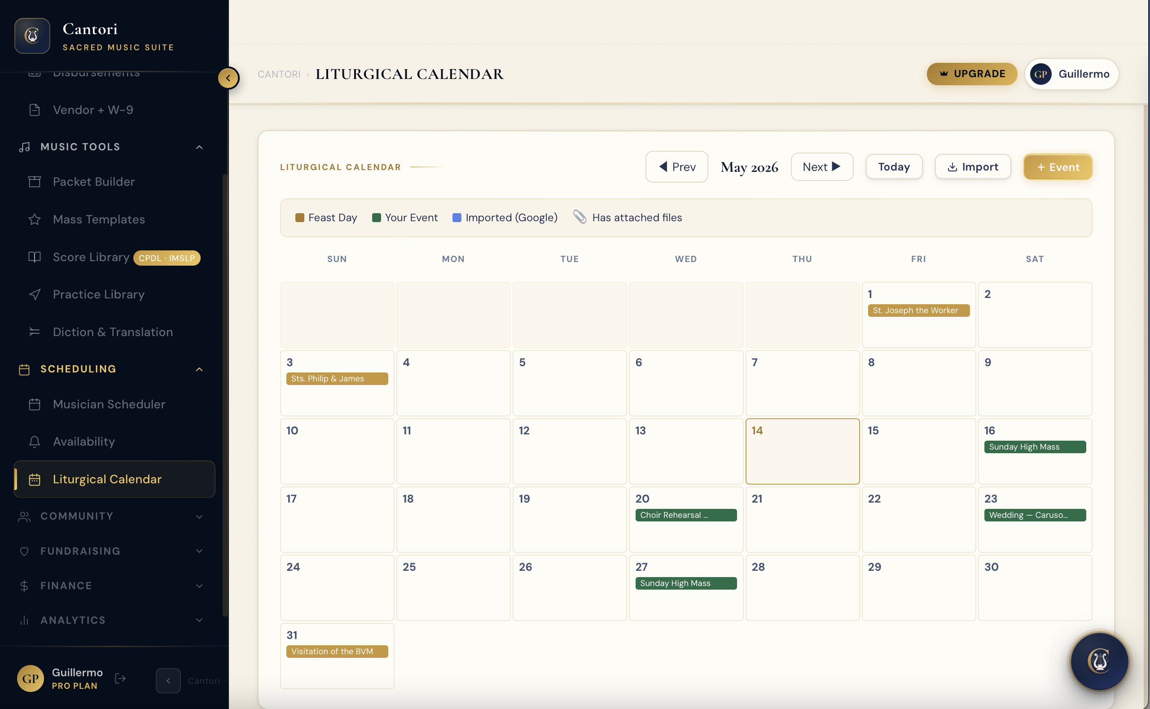Collapse the Scheduling section
Image resolution: width=1150 pixels, height=709 pixels.
tap(199, 369)
